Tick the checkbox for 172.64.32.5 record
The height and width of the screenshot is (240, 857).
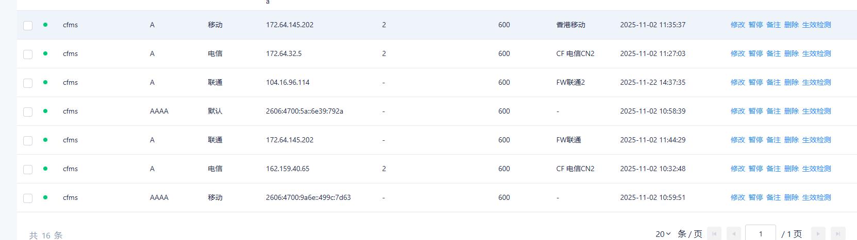[x=28, y=54]
